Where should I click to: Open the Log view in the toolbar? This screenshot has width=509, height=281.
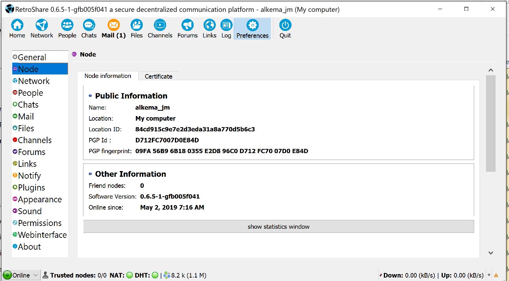(226, 29)
